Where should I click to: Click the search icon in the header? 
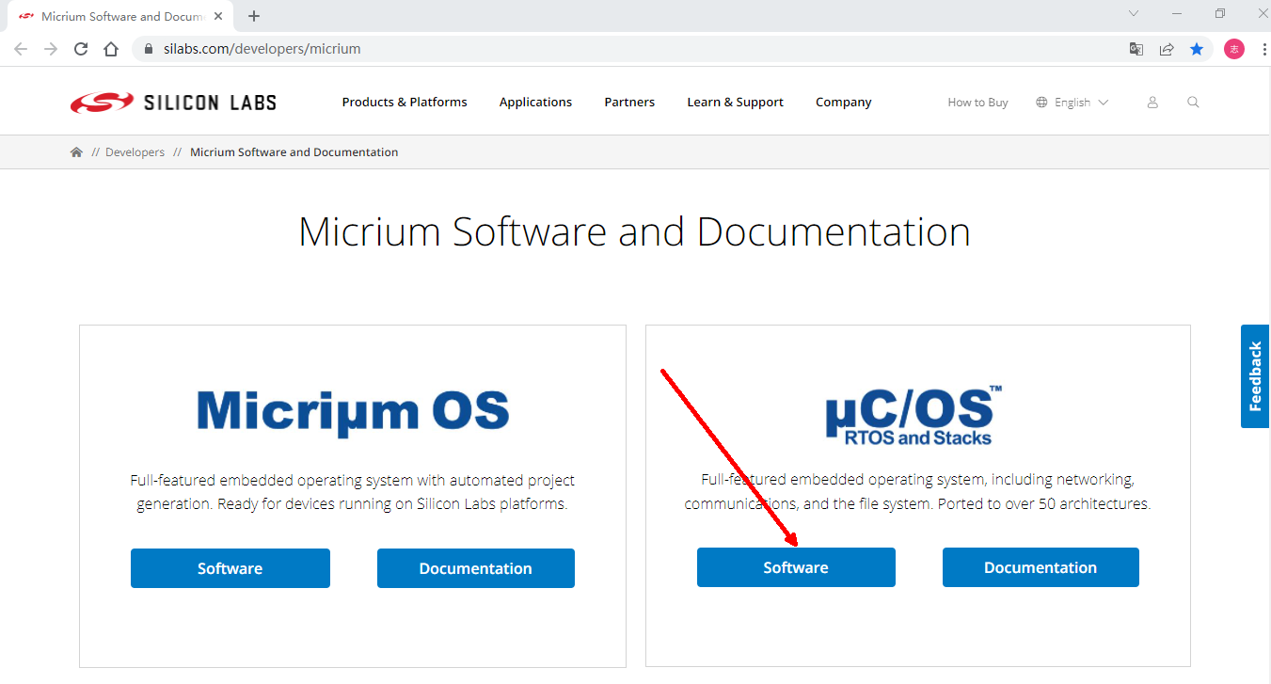[1193, 102]
